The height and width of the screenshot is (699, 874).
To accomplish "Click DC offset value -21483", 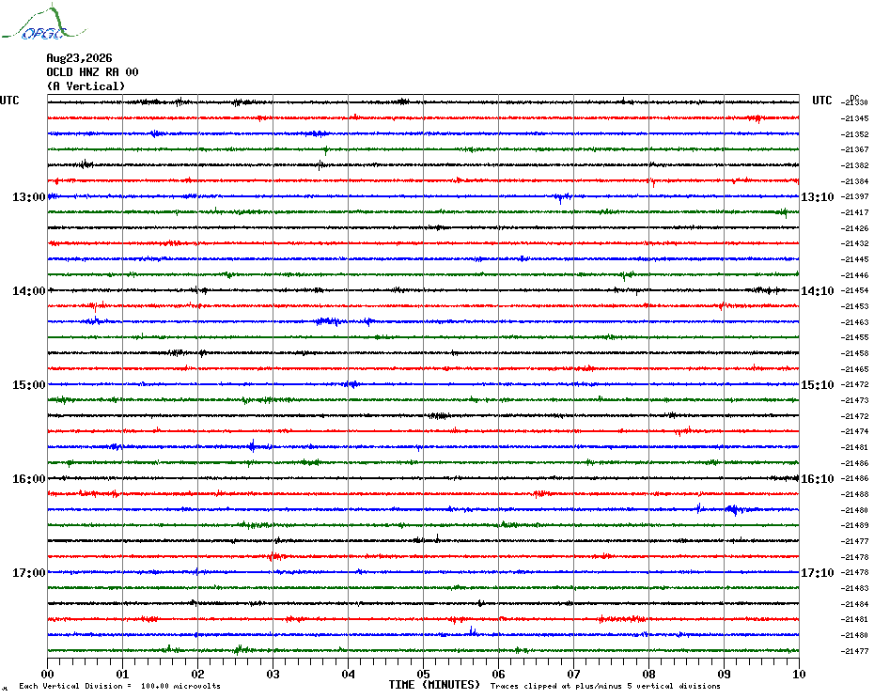I will click(x=854, y=588).
